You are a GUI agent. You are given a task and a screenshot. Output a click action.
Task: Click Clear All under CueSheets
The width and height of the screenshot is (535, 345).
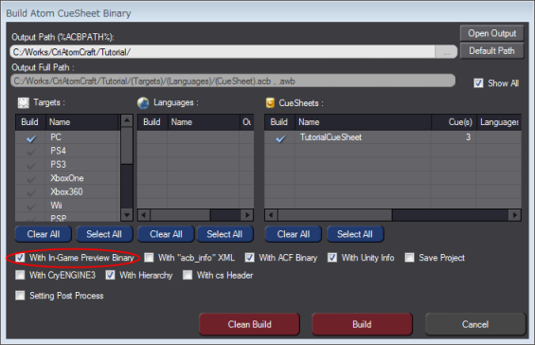(x=294, y=234)
